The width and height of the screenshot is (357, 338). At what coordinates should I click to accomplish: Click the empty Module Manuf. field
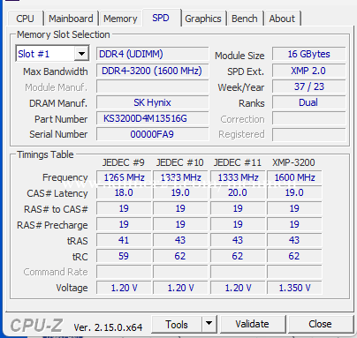pos(152,86)
